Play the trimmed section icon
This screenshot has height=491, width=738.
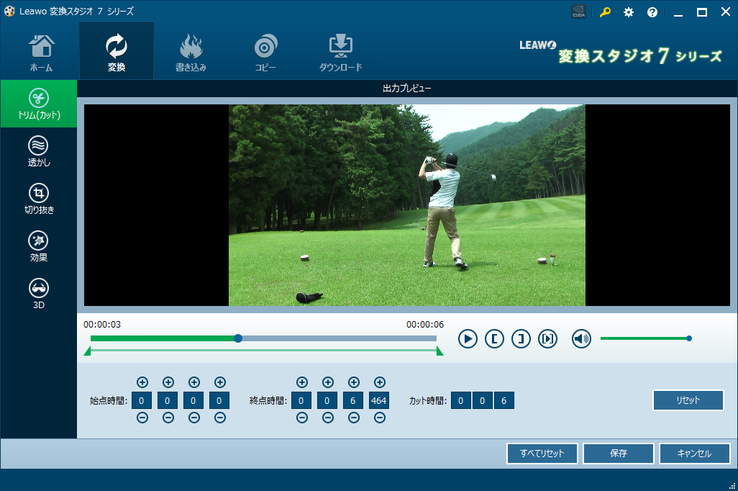click(x=547, y=338)
